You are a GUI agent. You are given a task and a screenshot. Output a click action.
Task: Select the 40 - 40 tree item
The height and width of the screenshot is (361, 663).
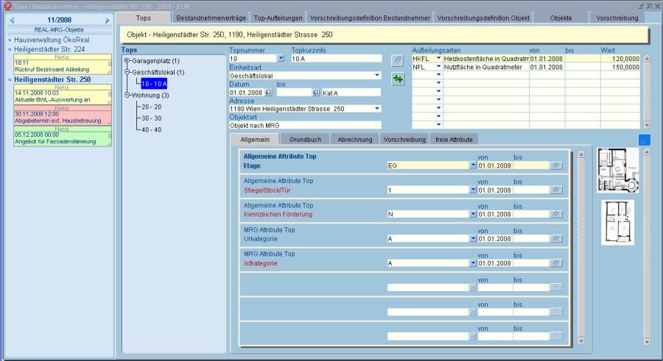tap(151, 129)
